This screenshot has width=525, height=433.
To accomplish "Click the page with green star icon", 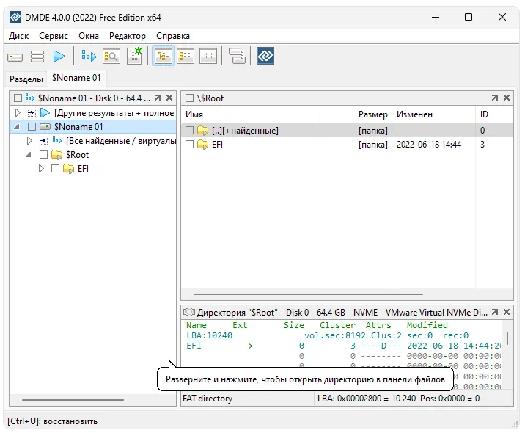I will (x=135, y=56).
